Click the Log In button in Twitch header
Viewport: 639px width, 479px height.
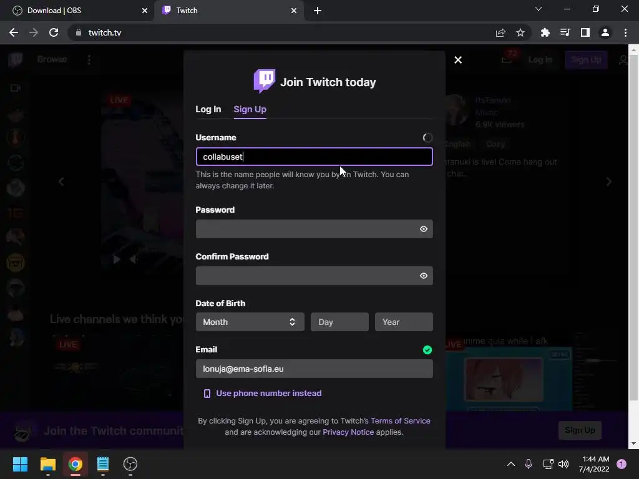point(540,60)
